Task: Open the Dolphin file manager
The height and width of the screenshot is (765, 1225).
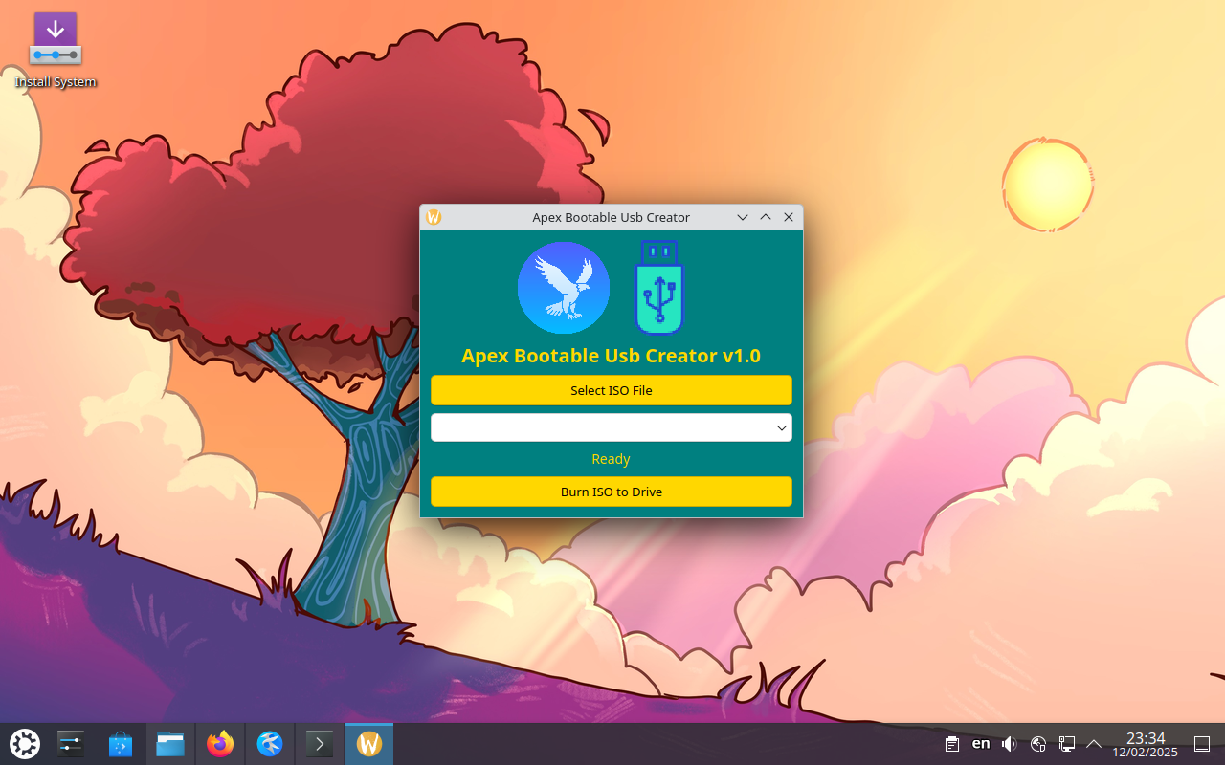Action: (x=170, y=744)
